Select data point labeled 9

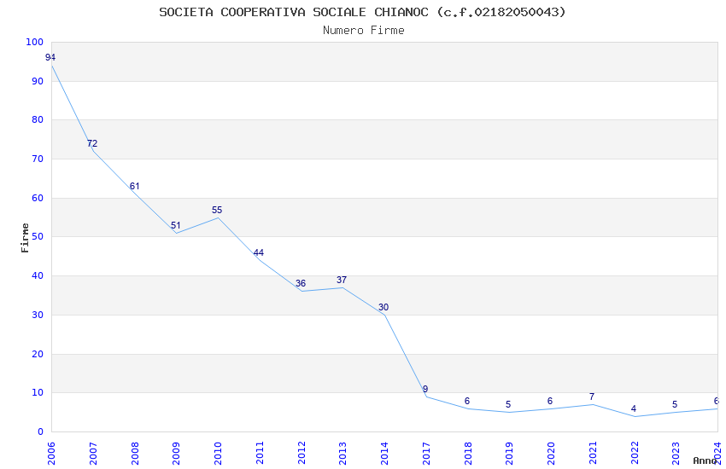click(x=425, y=389)
